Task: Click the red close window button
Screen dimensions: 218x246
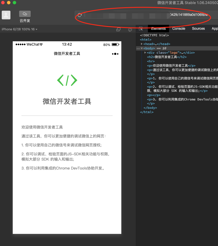Action: tap(3, 3)
